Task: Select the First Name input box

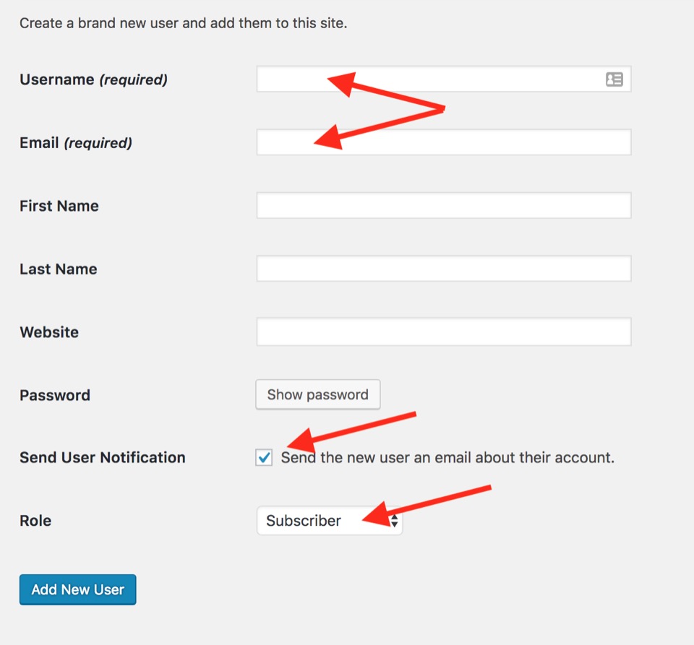Action: [443, 206]
